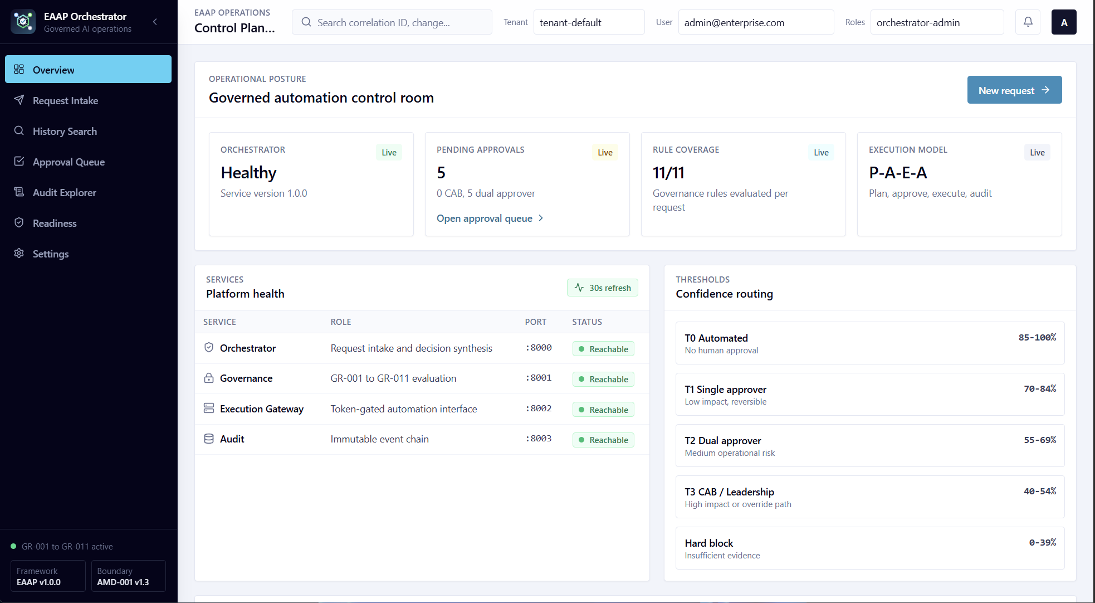1095x603 pixels.
Task: Select the T1 Single approver card
Action: coord(870,394)
